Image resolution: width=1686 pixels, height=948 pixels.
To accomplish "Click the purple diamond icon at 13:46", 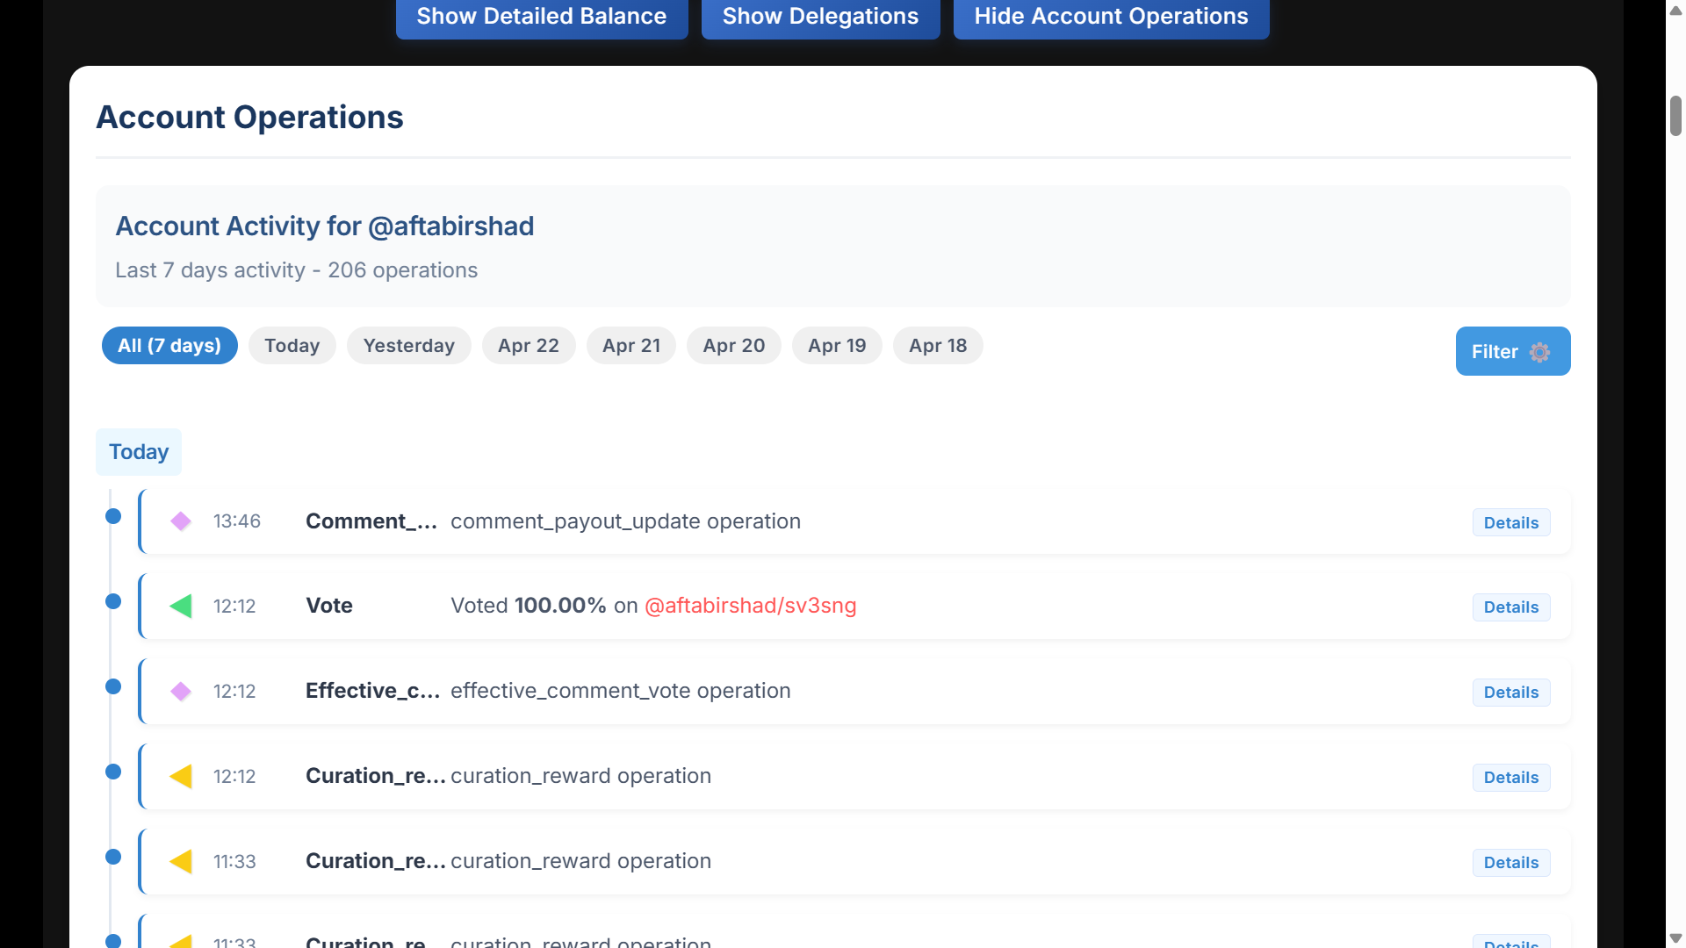I will pos(181,521).
